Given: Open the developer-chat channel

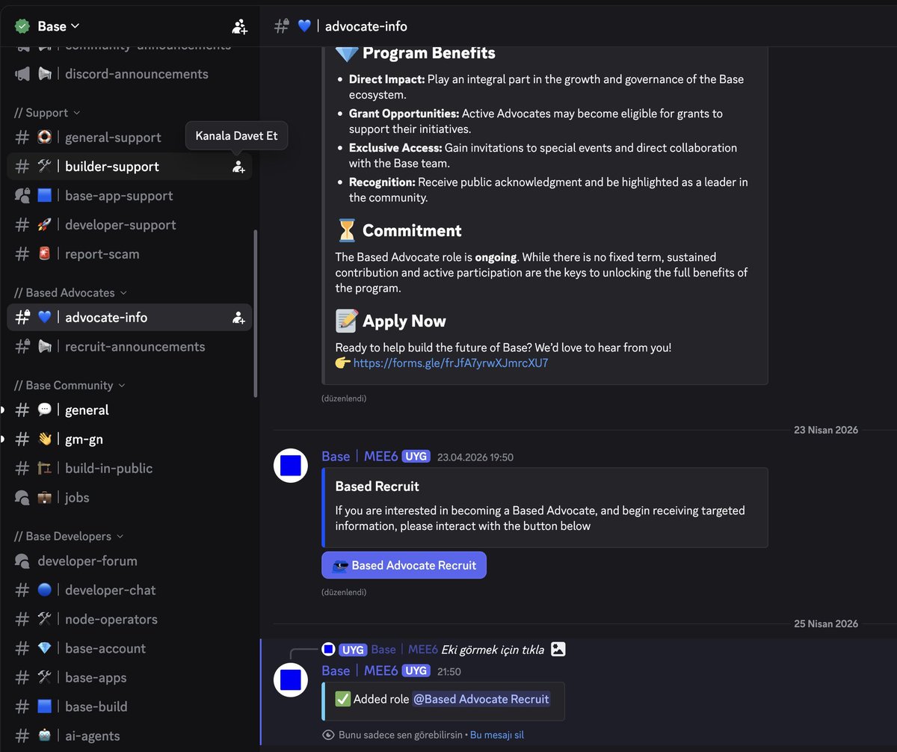Looking at the screenshot, I should click(x=129, y=591).
